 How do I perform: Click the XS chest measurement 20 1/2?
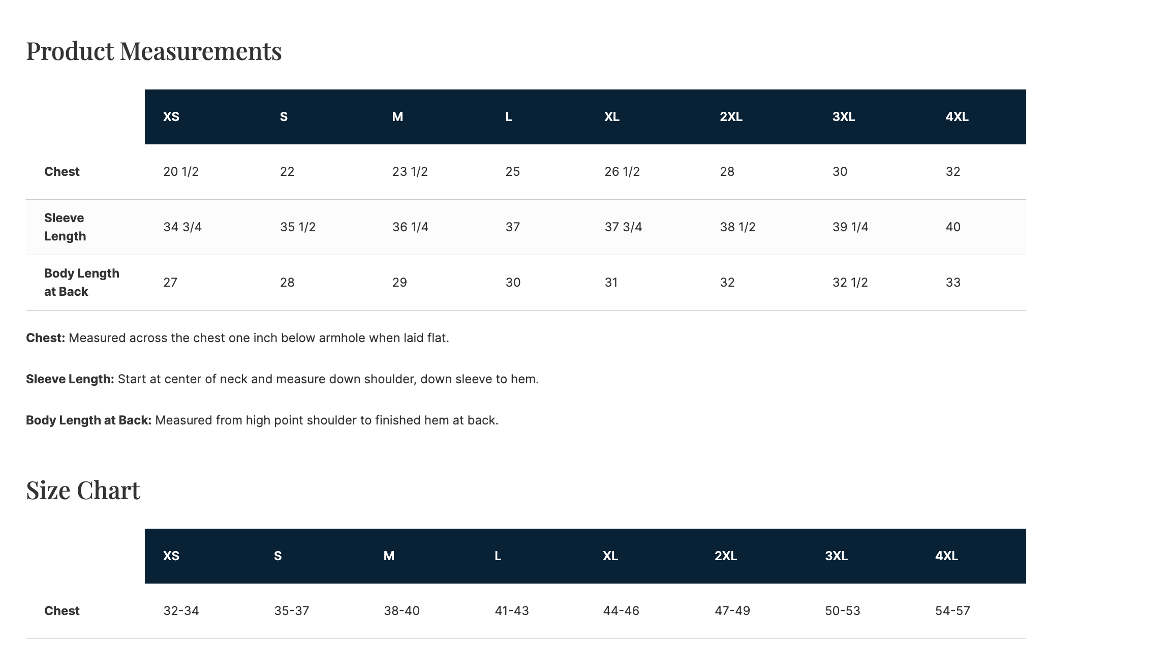pyautogui.click(x=181, y=172)
